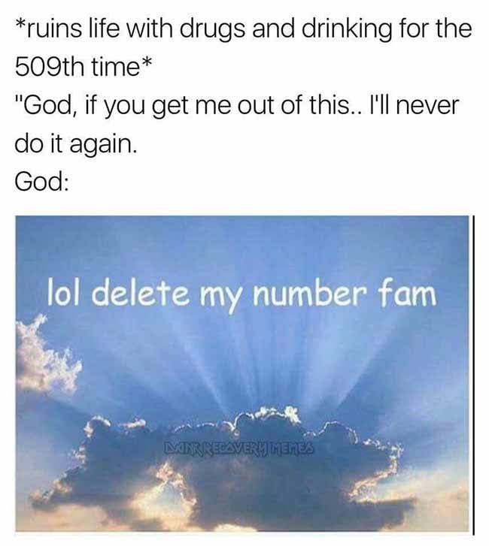This screenshot has width=489, height=546.
Task: Click the sky meme image
Action: click(x=242, y=373)
